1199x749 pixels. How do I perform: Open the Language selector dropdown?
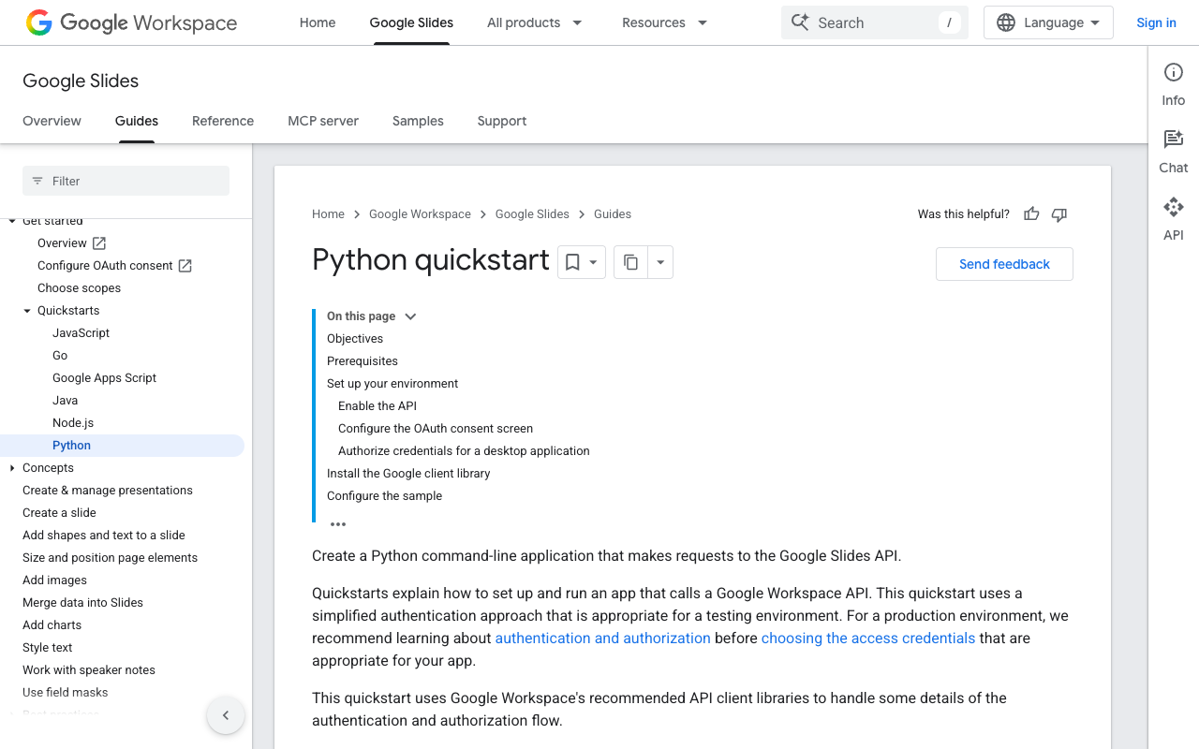pyautogui.click(x=1048, y=22)
